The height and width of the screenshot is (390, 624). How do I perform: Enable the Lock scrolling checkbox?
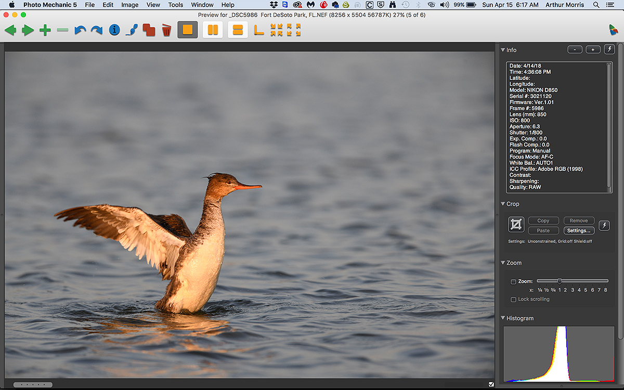tap(514, 300)
